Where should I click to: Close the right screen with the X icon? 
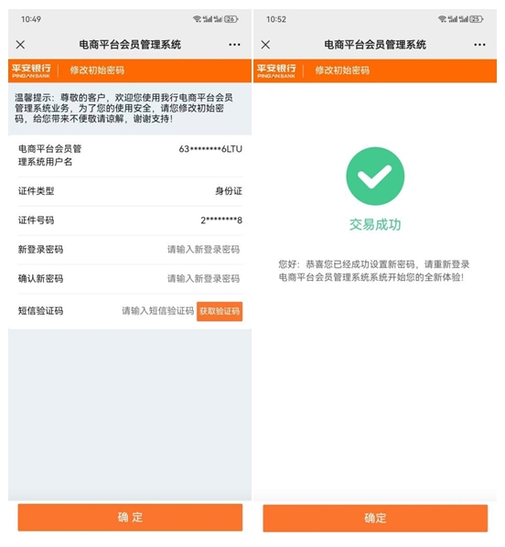coord(265,45)
